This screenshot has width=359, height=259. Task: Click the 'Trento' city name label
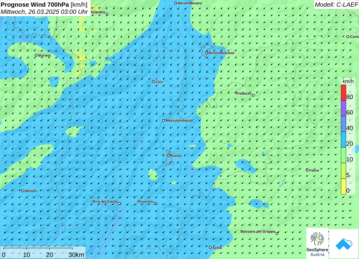[176, 156]
